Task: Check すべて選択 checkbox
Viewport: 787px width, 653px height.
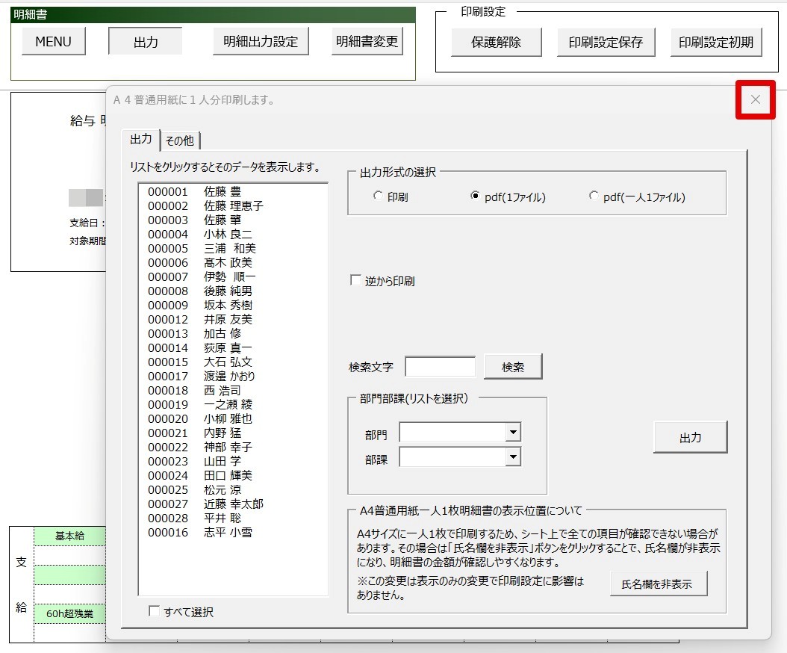Action: point(154,611)
